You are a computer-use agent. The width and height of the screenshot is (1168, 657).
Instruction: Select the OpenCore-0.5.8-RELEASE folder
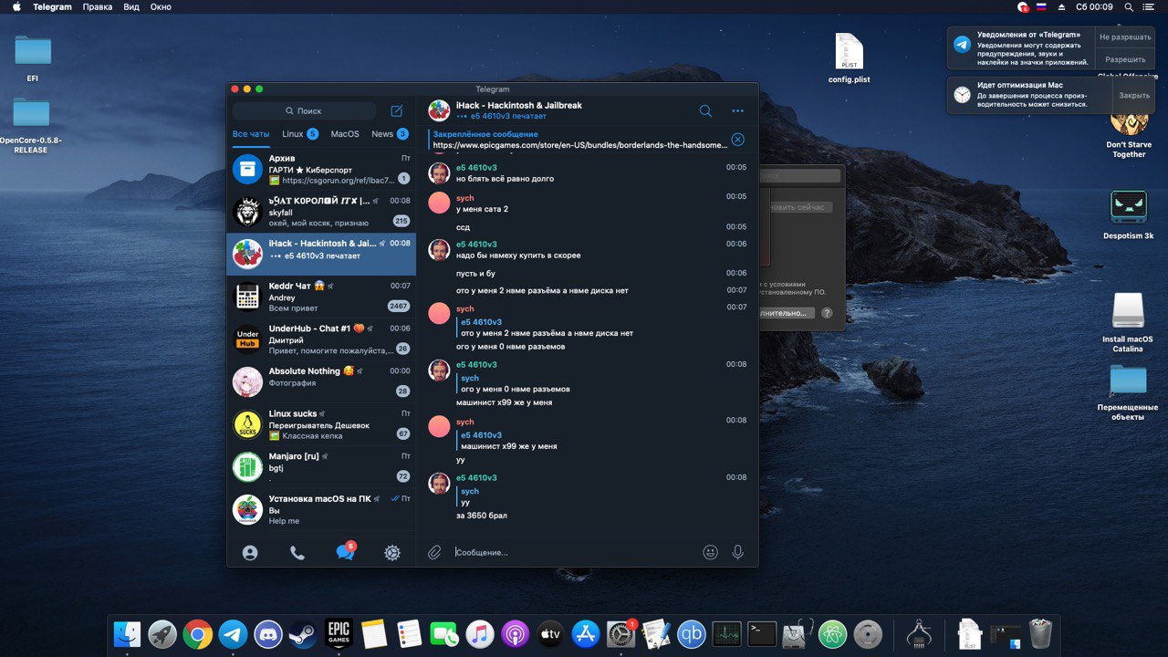[31, 125]
